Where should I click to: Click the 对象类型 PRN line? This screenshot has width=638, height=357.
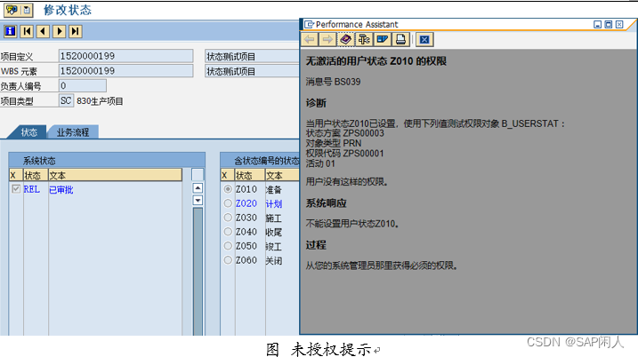point(334,143)
